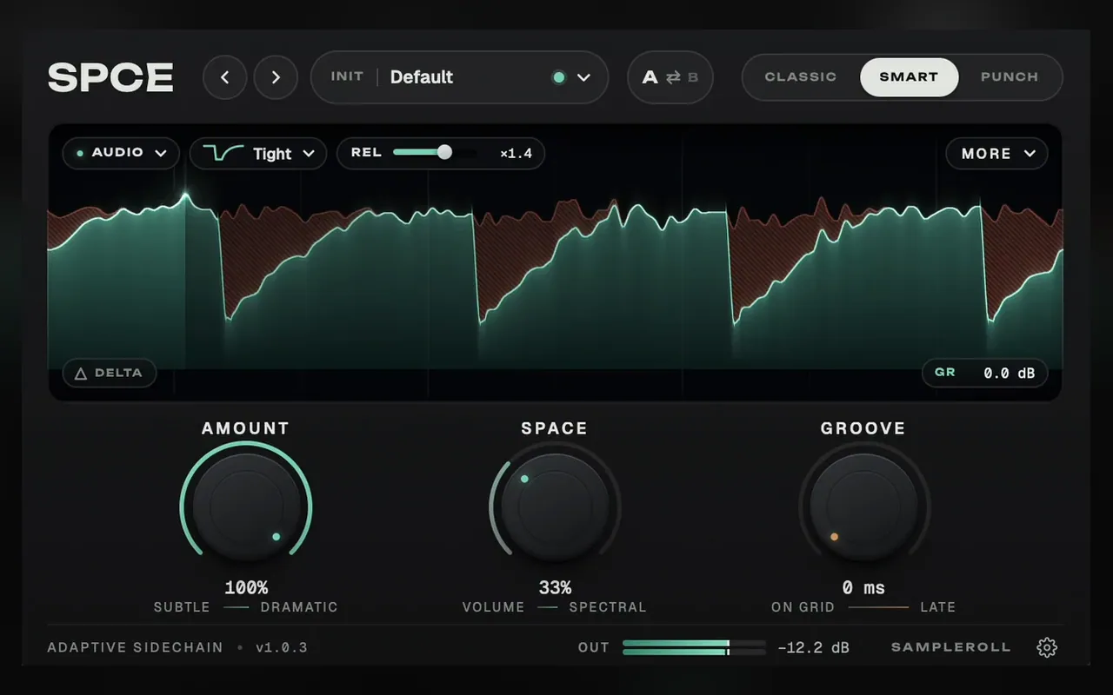Image resolution: width=1113 pixels, height=695 pixels.
Task: Click the INIT preset button
Action: (x=347, y=76)
